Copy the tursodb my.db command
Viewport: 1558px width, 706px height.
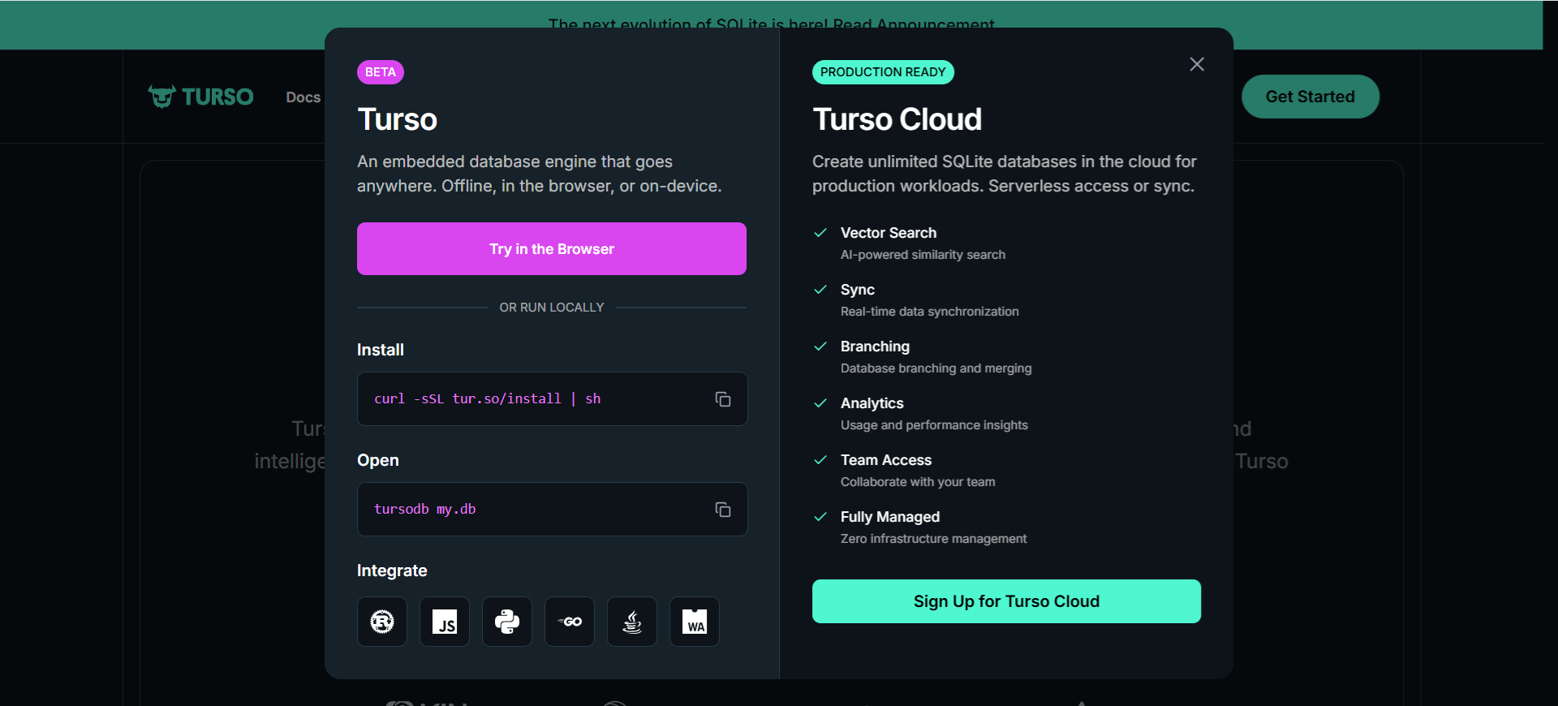point(722,510)
